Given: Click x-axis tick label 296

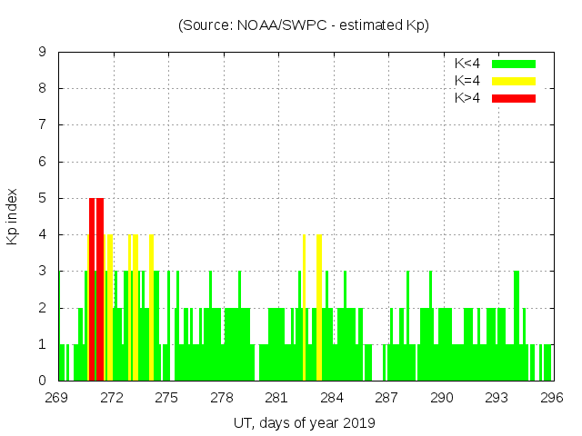Looking at the screenshot, I should [552, 398].
